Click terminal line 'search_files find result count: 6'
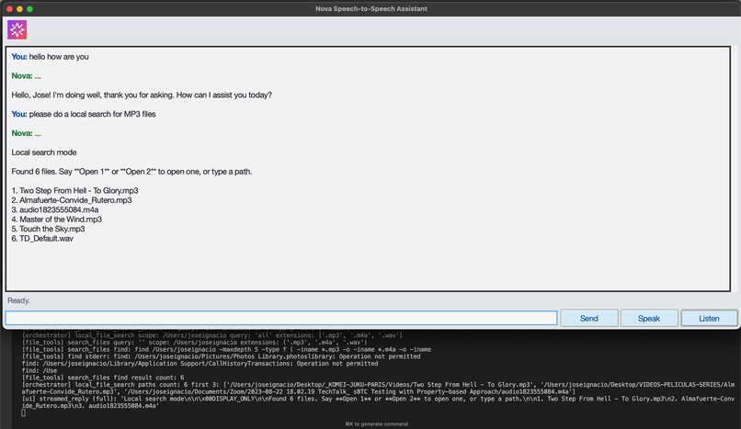741x429 pixels. click(x=103, y=378)
